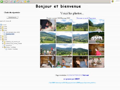Expand the nouvel_an dated subfolder node
Image resolution: width=120 pixels, height=90 pixels.
pos(3,41)
